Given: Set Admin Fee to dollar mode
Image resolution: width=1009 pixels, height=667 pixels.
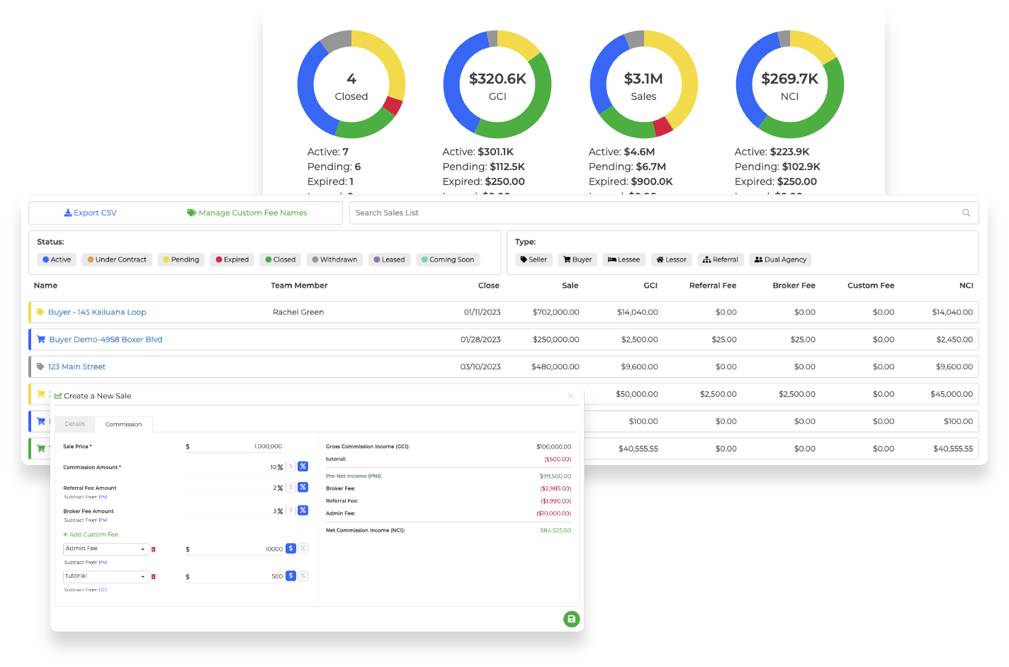Looking at the screenshot, I should (x=291, y=549).
